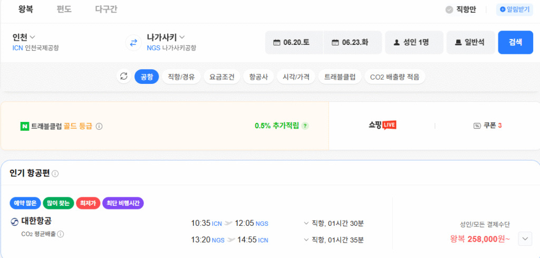
Task: Click the 대한항공 airline logo
Action: [x=14, y=222]
